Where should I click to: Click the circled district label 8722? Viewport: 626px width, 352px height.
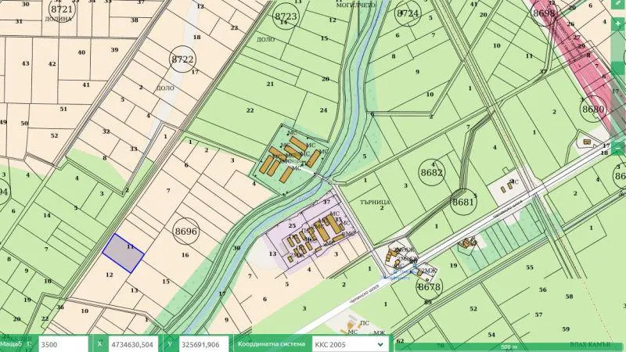182,59
